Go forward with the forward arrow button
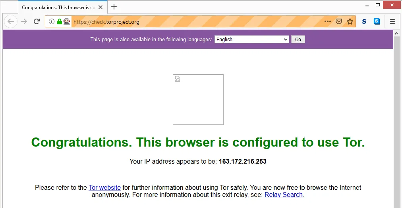 click(24, 21)
